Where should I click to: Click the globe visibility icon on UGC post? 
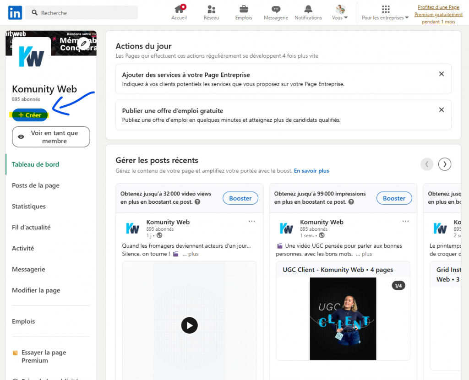coord(322,235)
